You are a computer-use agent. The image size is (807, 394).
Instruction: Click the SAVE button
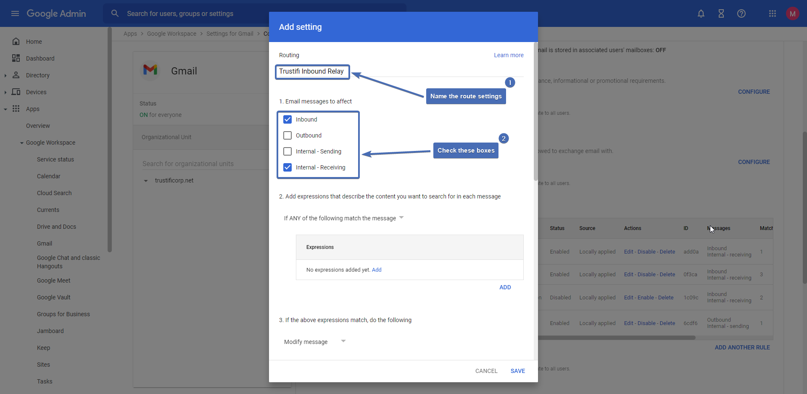pos(518,371)
